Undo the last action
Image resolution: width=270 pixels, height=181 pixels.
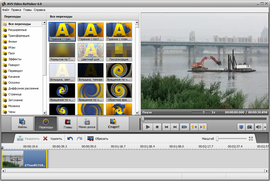(70, 139)
